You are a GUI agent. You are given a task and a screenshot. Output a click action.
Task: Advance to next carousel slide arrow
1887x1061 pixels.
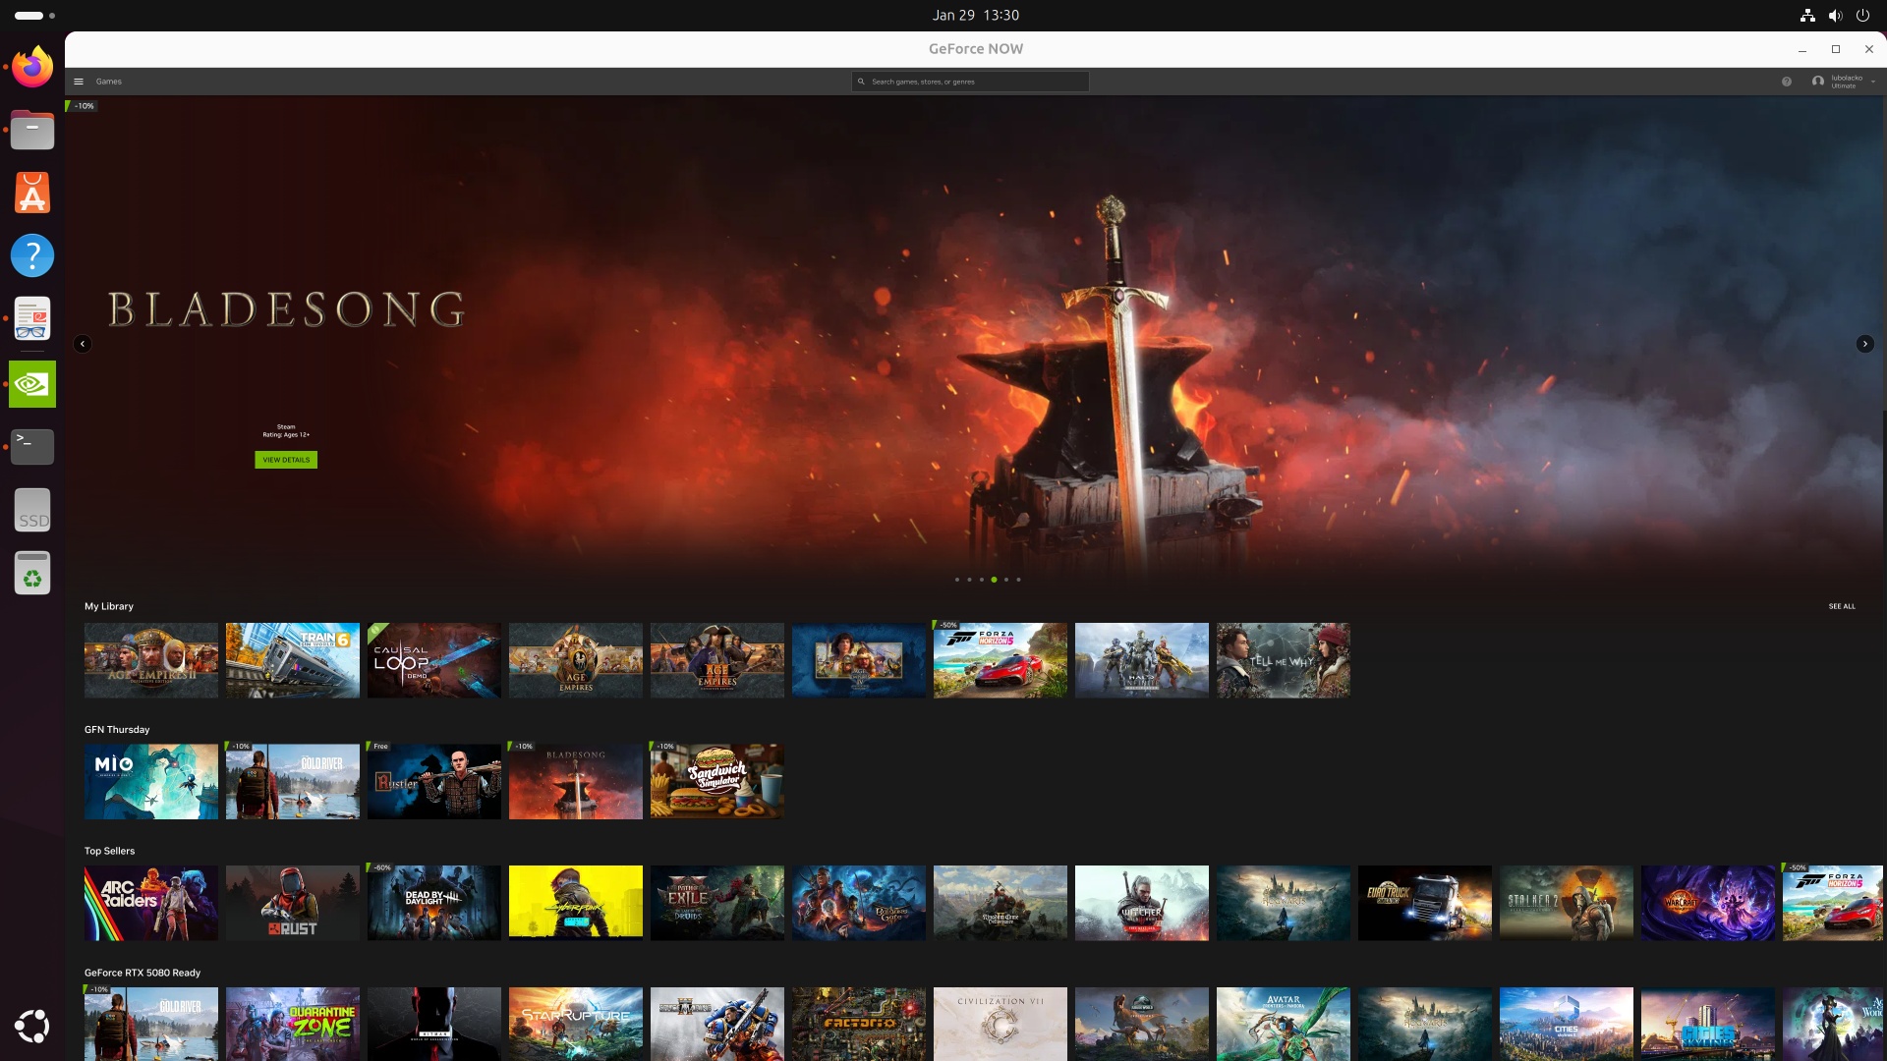[x=1864, y=344]
